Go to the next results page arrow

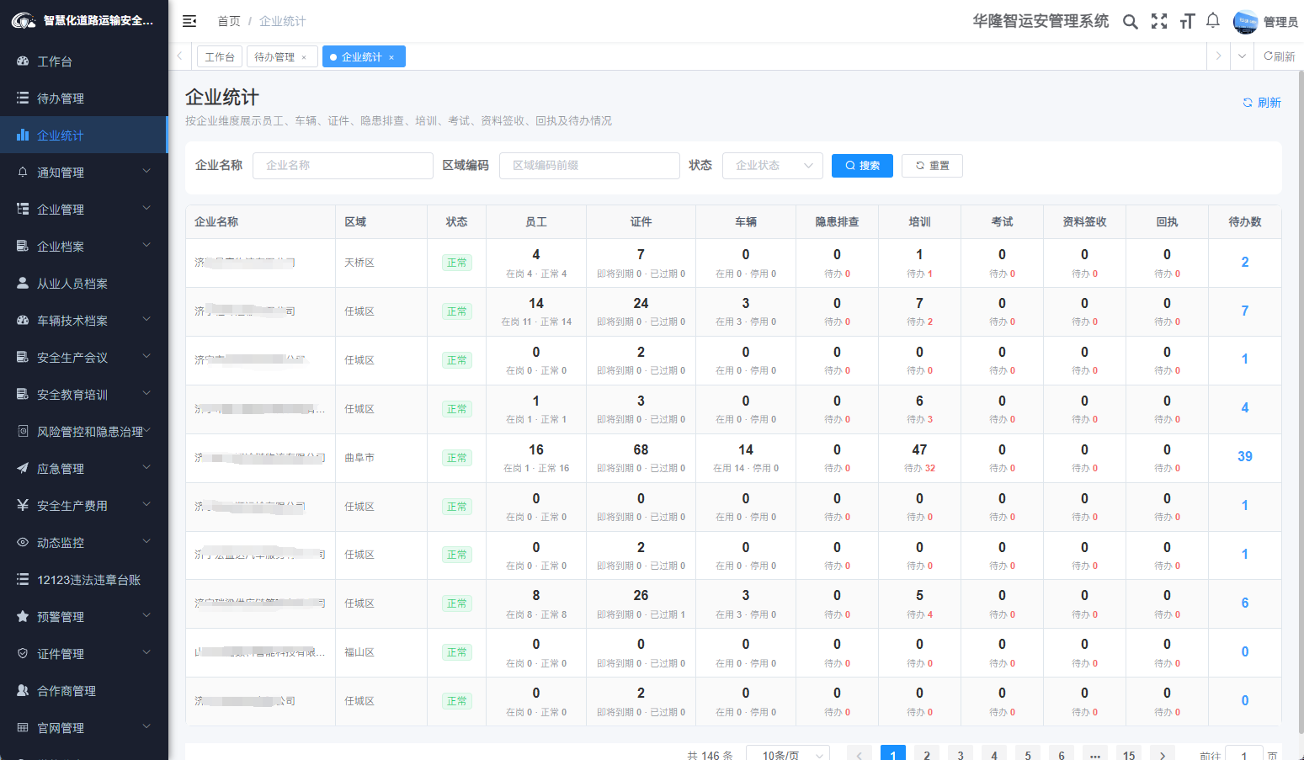[x=1163, y=755]
